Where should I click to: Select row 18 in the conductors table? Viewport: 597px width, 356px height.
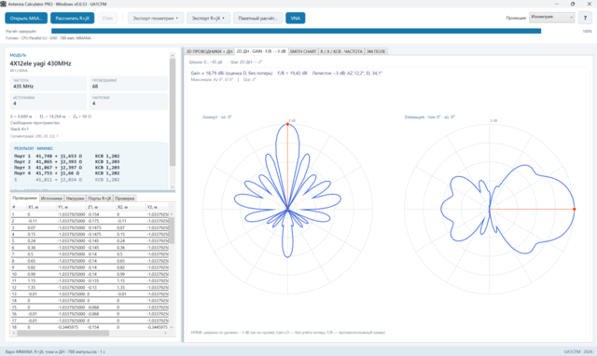coord(90,327)
